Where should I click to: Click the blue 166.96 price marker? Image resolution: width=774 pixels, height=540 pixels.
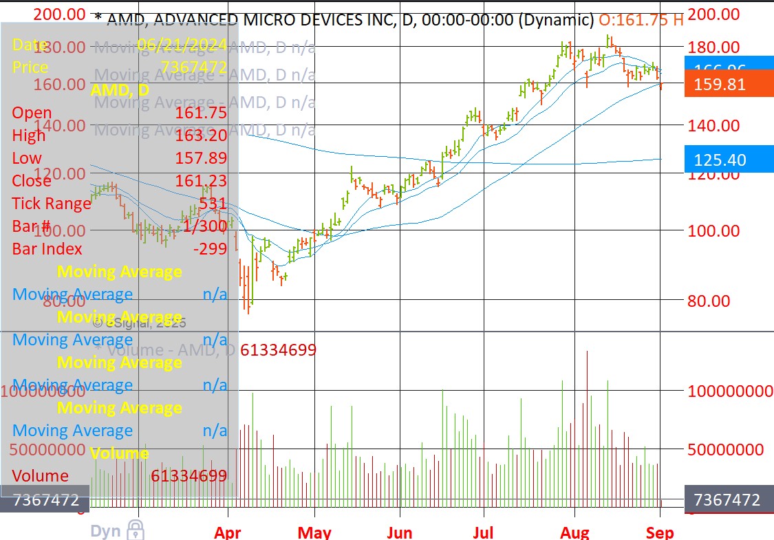coord(729,64)
